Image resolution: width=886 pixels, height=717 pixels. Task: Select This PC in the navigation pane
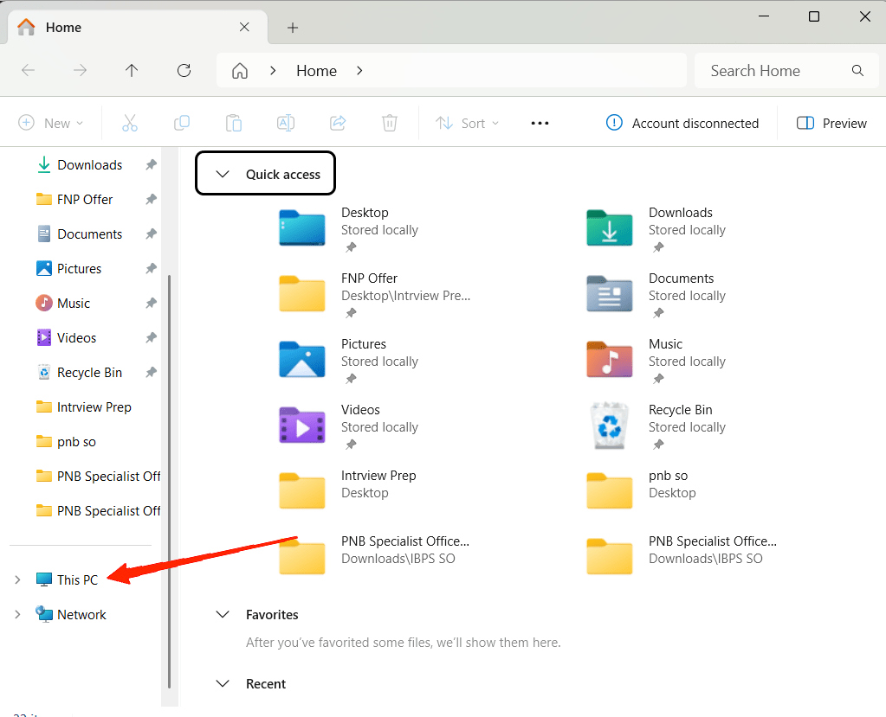77,579
